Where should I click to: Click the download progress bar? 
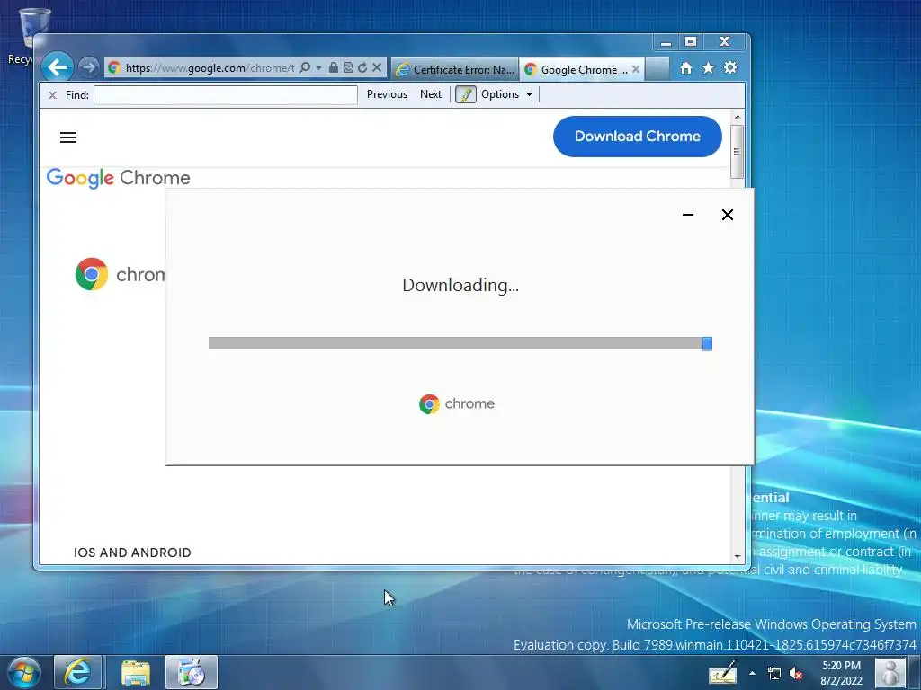pos(460,343)
